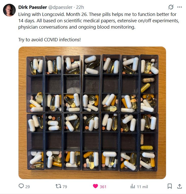186x194 pixels.
Task: View post analytics bar chart icon
Action: click(133, 186)
